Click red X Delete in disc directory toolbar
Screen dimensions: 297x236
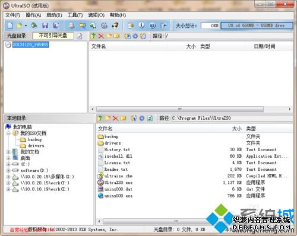[x=101, y=36]
